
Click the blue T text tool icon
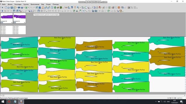72,8
